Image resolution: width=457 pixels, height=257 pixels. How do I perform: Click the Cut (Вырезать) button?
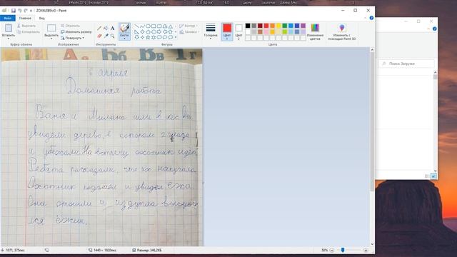[x=26, y=26]
